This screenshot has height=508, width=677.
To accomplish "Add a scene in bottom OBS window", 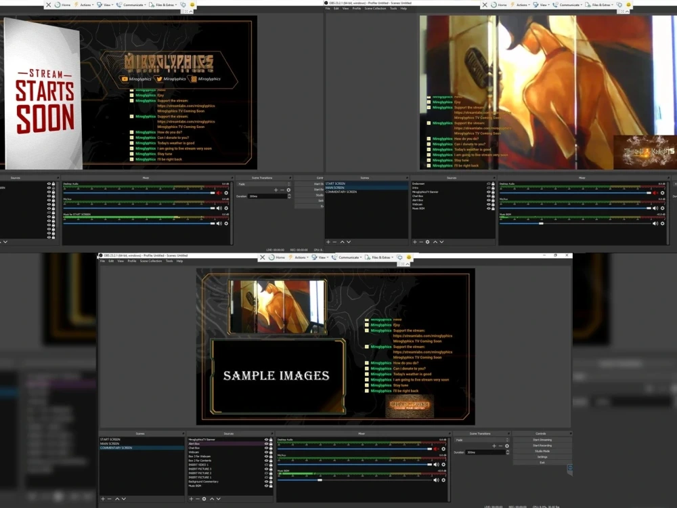I will click(x=103, y=499).
